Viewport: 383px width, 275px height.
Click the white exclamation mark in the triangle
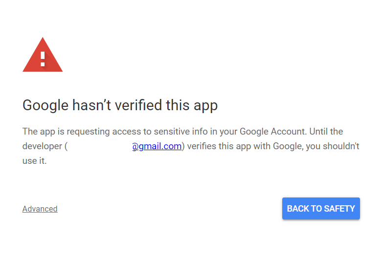click(43, 58)
